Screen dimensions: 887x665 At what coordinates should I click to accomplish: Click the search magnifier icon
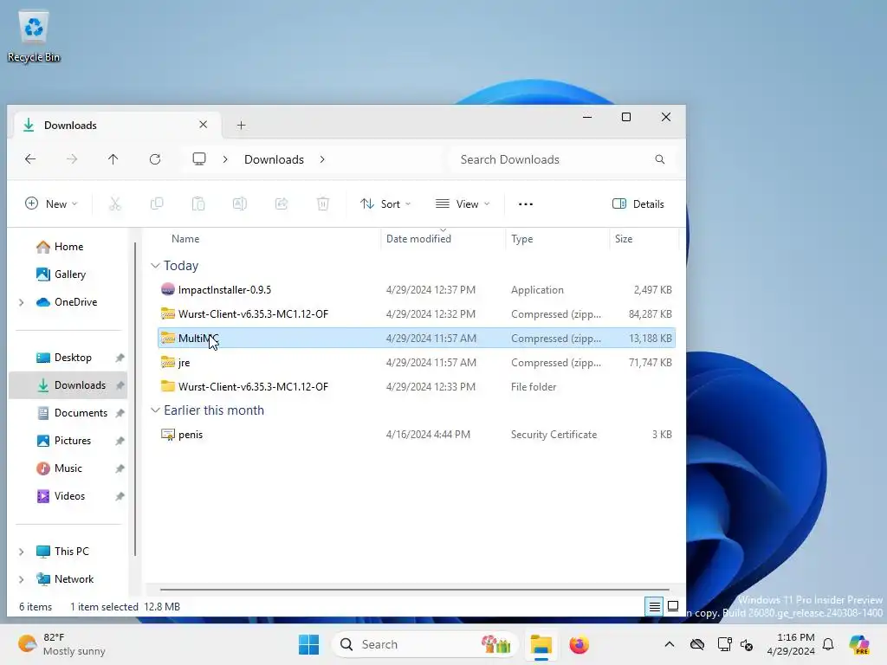pos(659,159)
